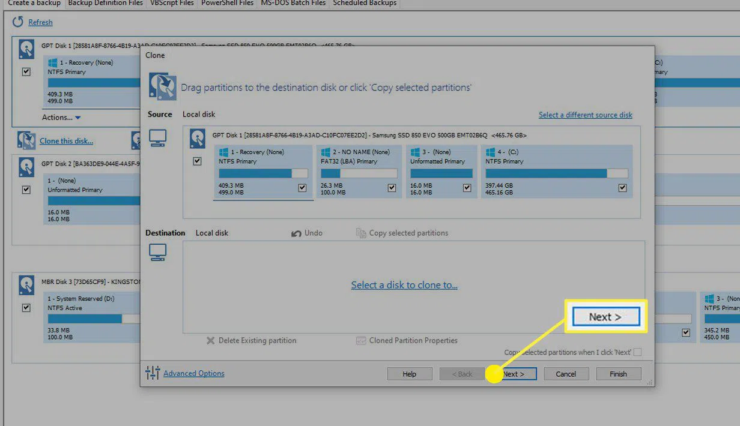The width and height of the screenshot is (740, 426).
Task: Click the Refresh circular arrow icon
Action: pos(18,22)
